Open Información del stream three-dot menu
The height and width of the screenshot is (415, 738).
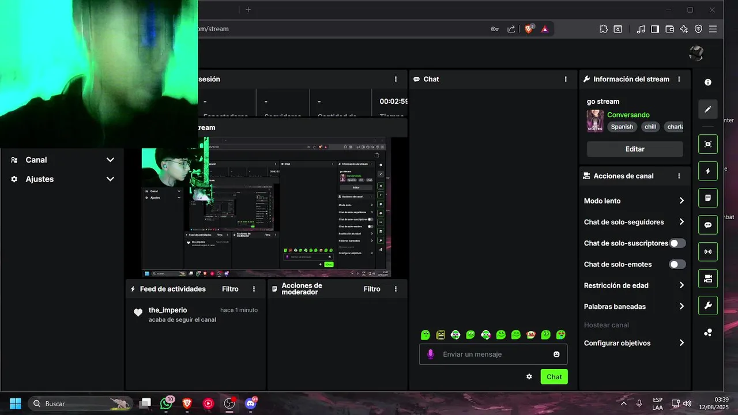679,79
